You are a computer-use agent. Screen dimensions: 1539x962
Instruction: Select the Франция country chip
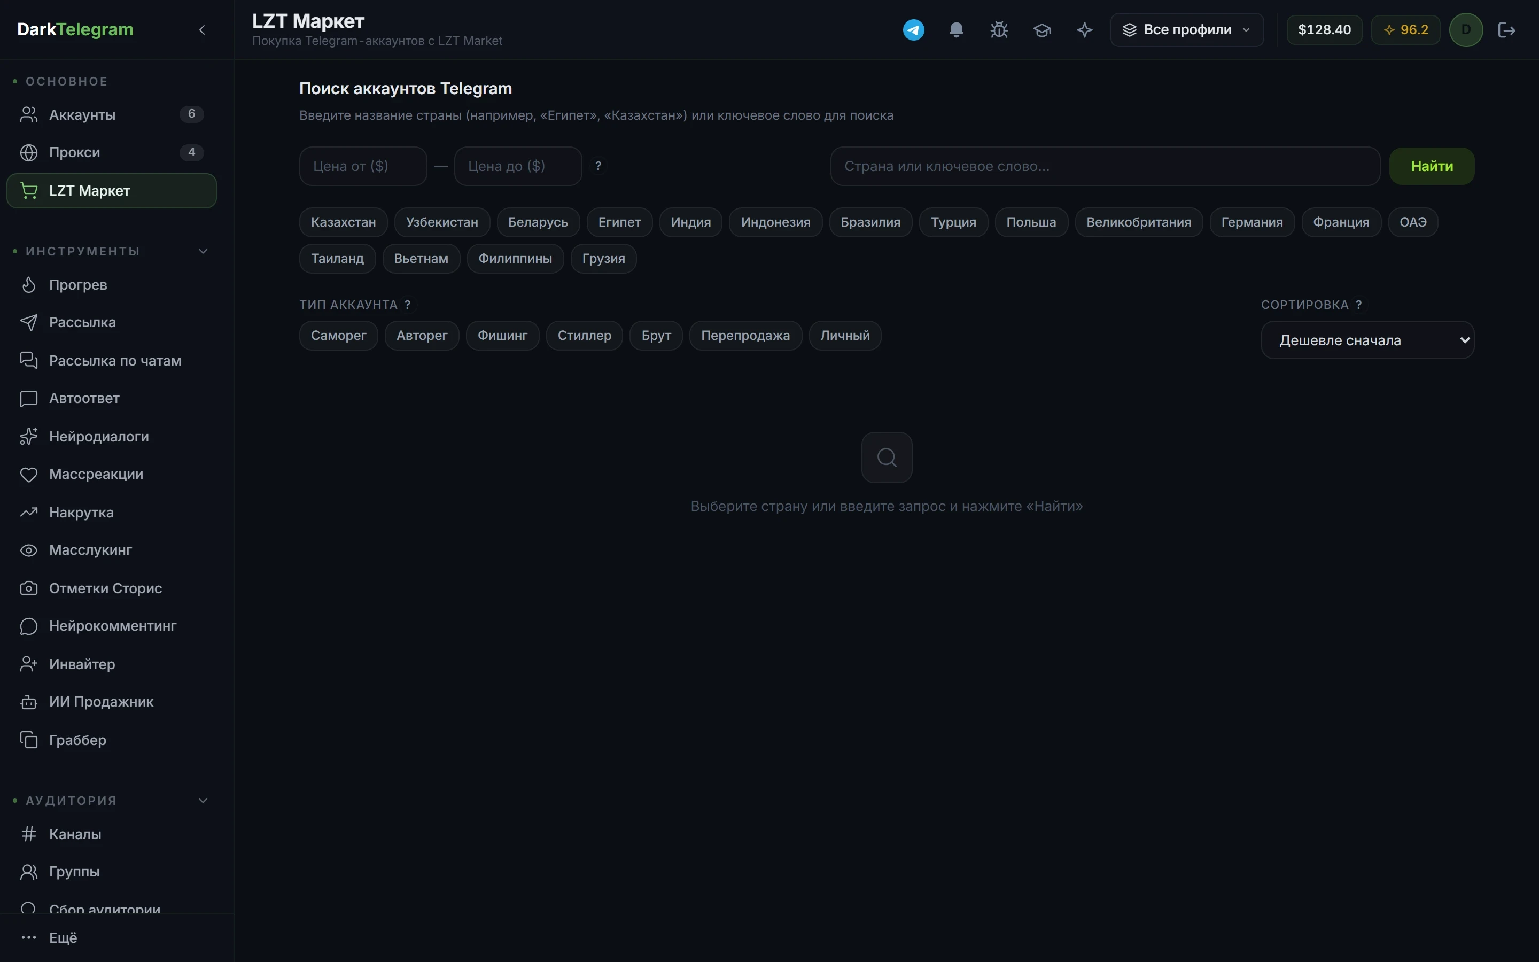click(1341, 222)
